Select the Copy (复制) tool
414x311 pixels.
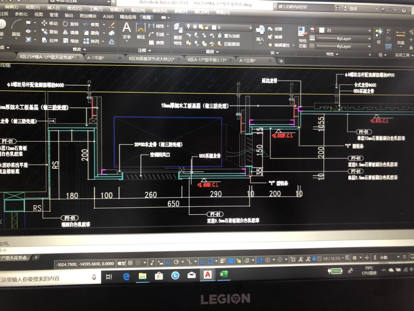(x=50, y=31)
